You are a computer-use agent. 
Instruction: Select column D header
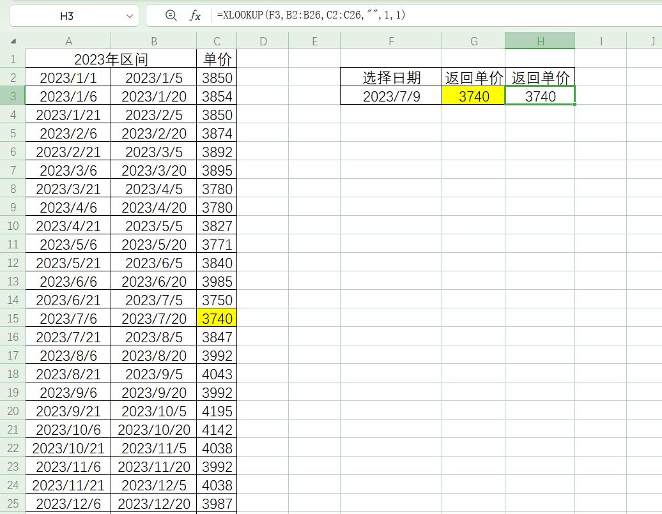(263, 41)
